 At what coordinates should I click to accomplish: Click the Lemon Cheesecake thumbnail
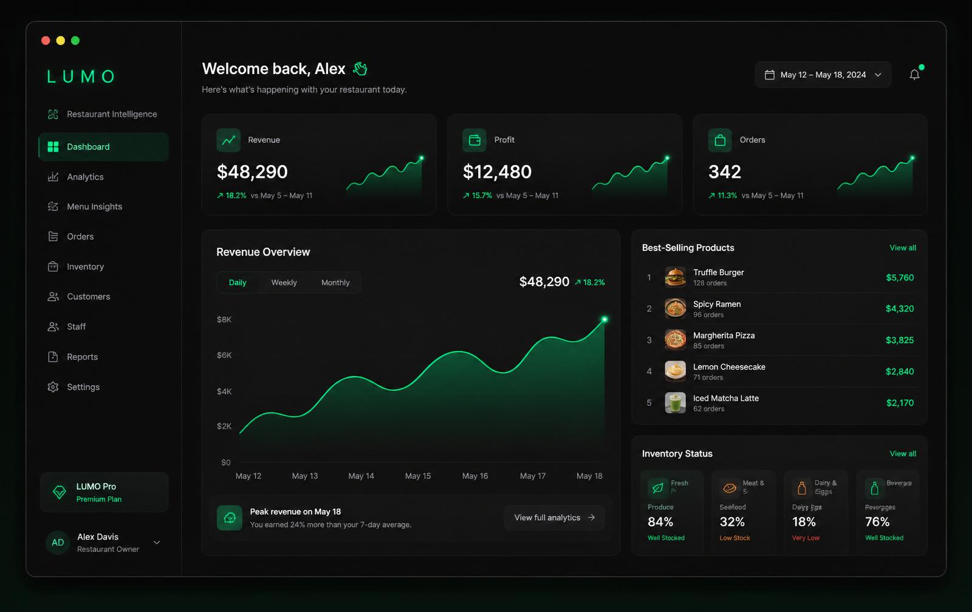(x=675, y=372)
